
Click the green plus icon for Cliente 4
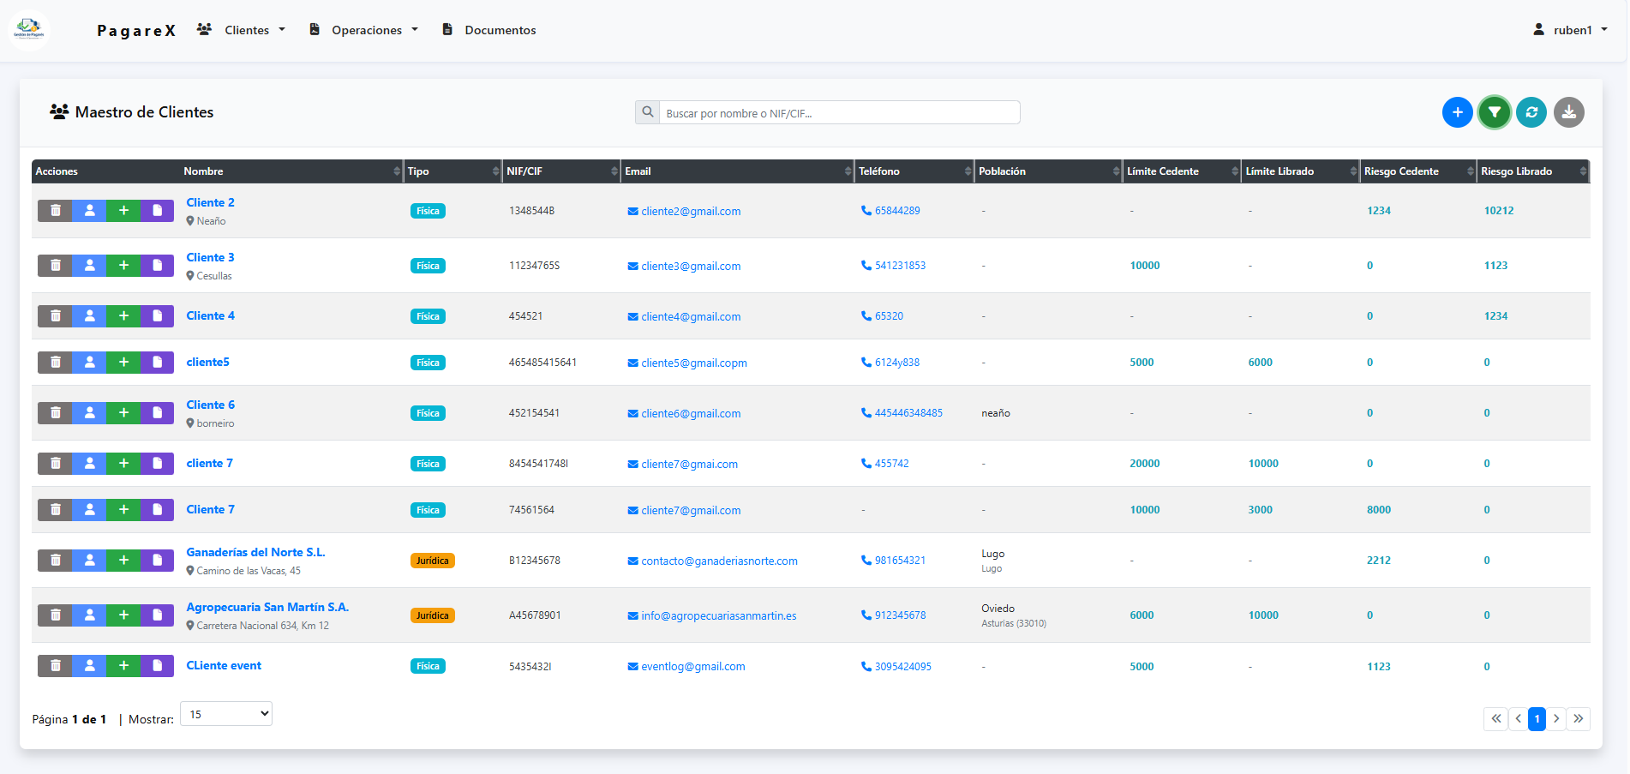point(123,316)
